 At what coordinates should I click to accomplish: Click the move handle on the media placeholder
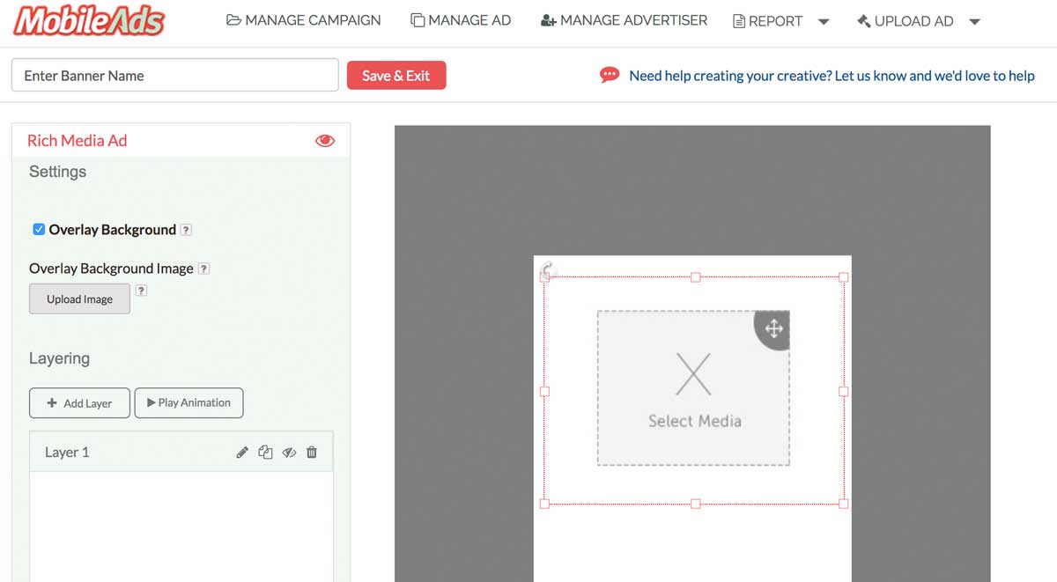pos(773,329)
